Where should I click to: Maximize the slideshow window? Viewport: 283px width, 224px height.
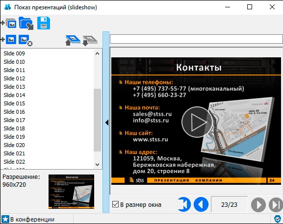[250, 7]
